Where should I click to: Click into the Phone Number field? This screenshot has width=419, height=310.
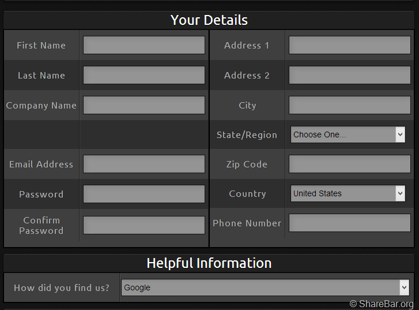coord(349,223)
